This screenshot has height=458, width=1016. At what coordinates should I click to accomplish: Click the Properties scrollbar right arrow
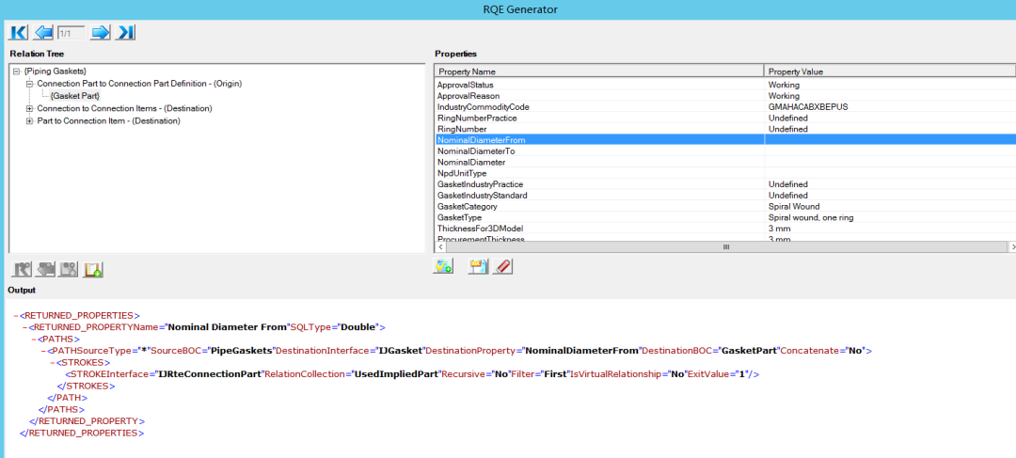(x=1011, y=247)
